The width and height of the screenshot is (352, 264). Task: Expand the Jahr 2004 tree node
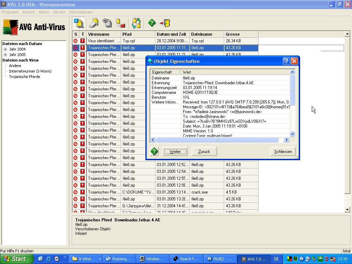[5, 49]
